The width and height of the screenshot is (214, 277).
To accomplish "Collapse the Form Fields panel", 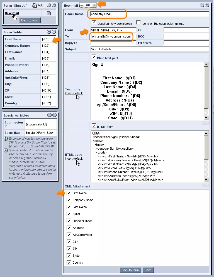I will tap(49, 32).
